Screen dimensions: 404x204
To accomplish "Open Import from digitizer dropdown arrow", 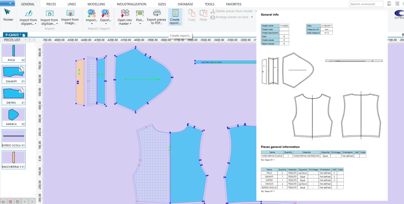I will [57, 24].
